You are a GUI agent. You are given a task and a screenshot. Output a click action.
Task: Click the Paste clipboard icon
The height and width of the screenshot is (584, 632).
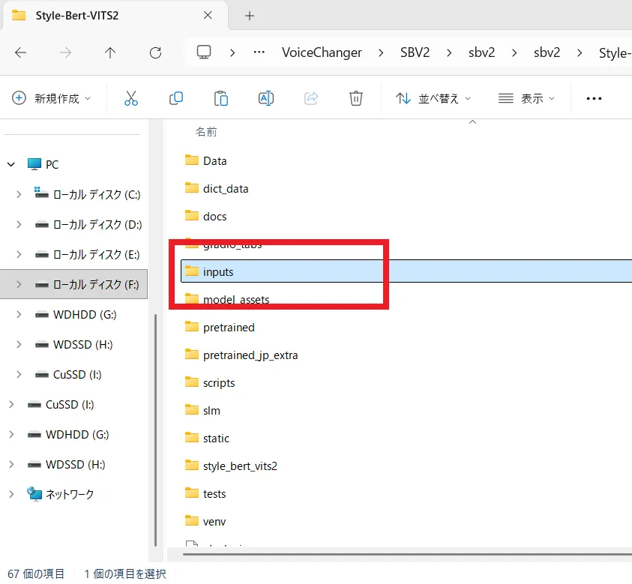point(221,98)
